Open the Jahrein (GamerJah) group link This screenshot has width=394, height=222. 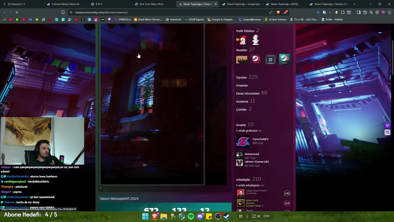(x=257, y=162)
